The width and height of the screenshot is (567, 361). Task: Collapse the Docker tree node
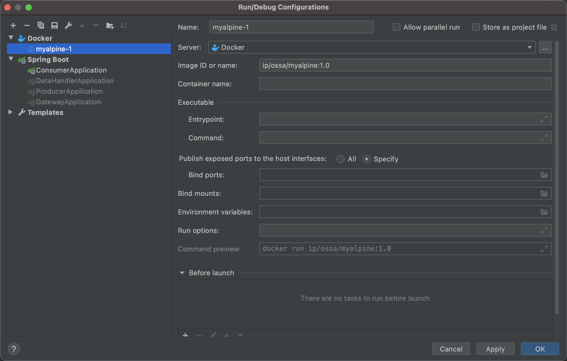[x=11, y=38]
